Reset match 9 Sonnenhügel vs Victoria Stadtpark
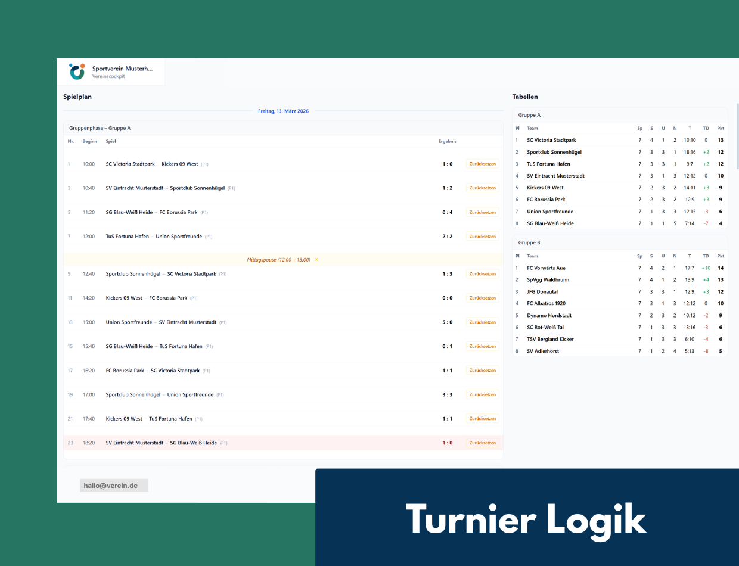The image size is (739, 566). click(x=482, y=274)
